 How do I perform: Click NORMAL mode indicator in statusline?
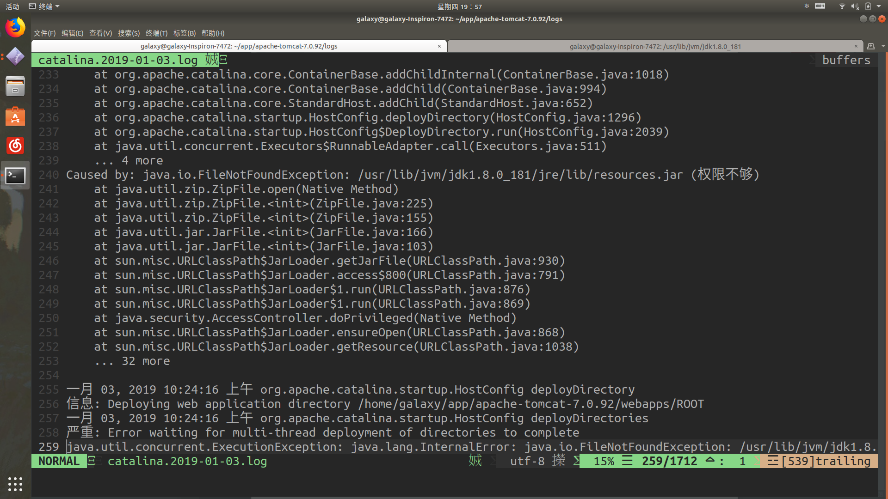(59, 461)
